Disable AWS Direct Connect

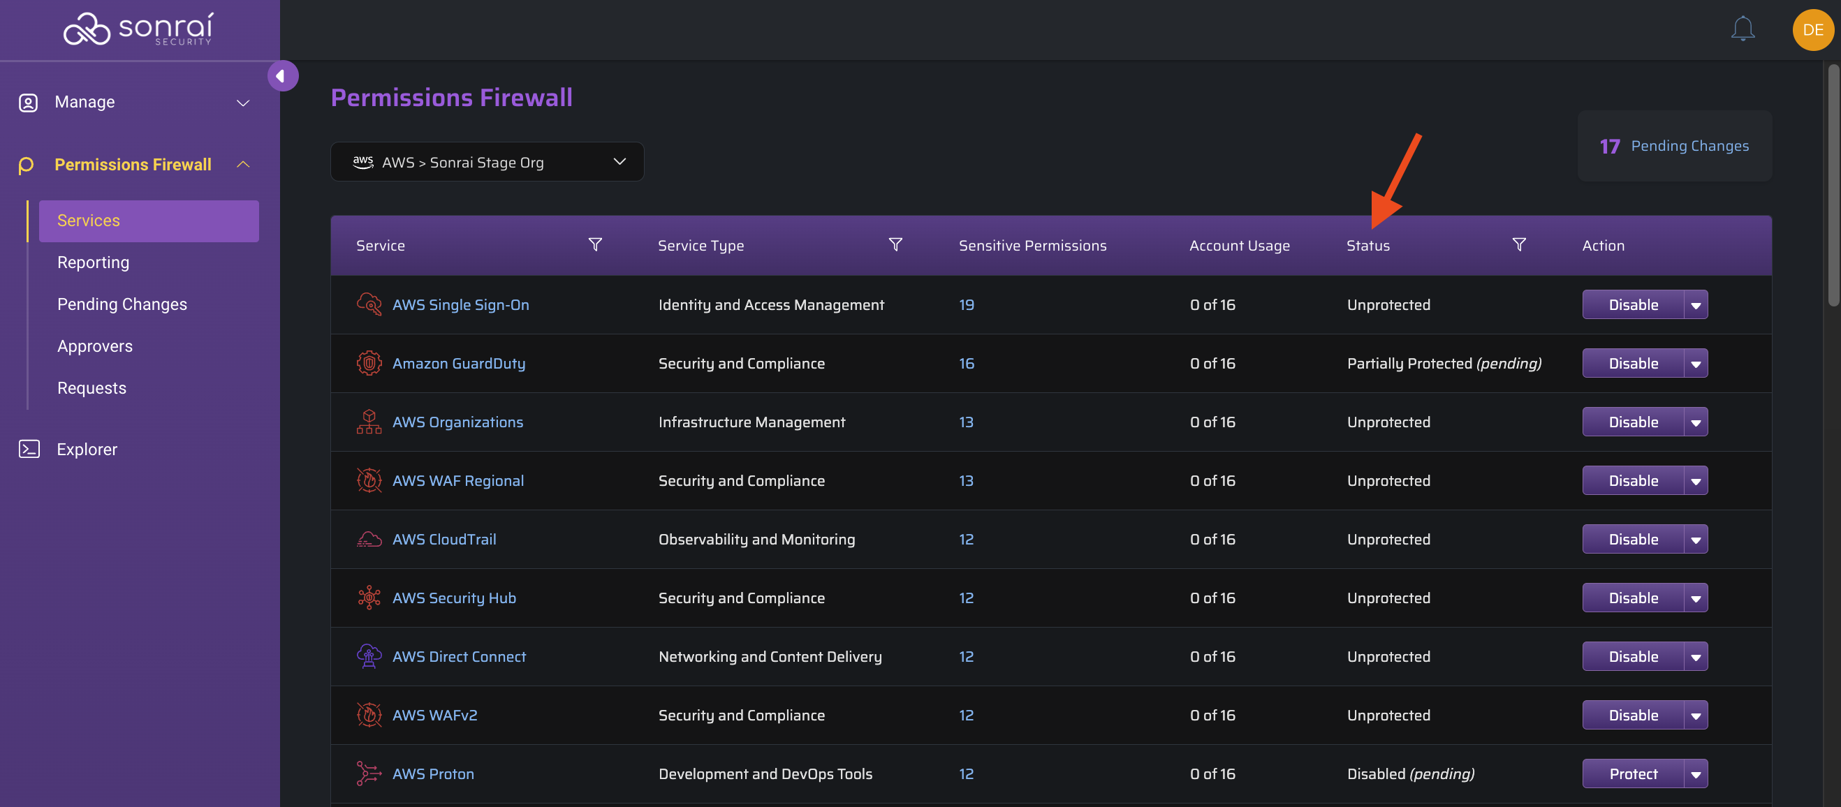(x=1633, y=656)
